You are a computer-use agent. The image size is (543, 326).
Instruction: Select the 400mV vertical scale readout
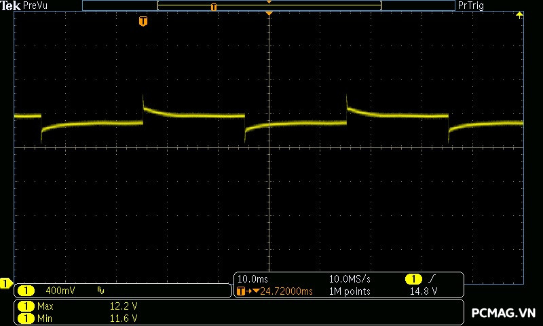click(60, 291)
